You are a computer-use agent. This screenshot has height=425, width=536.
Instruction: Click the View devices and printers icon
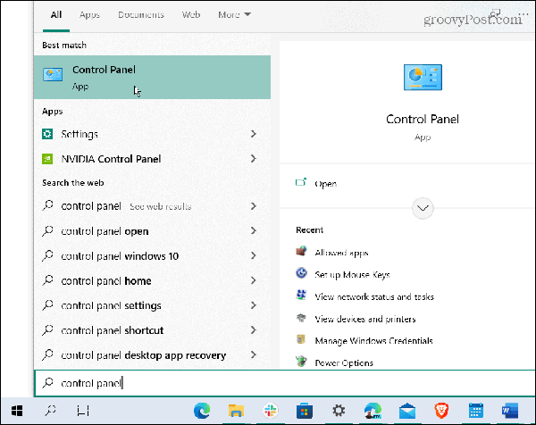pos(301,318)
